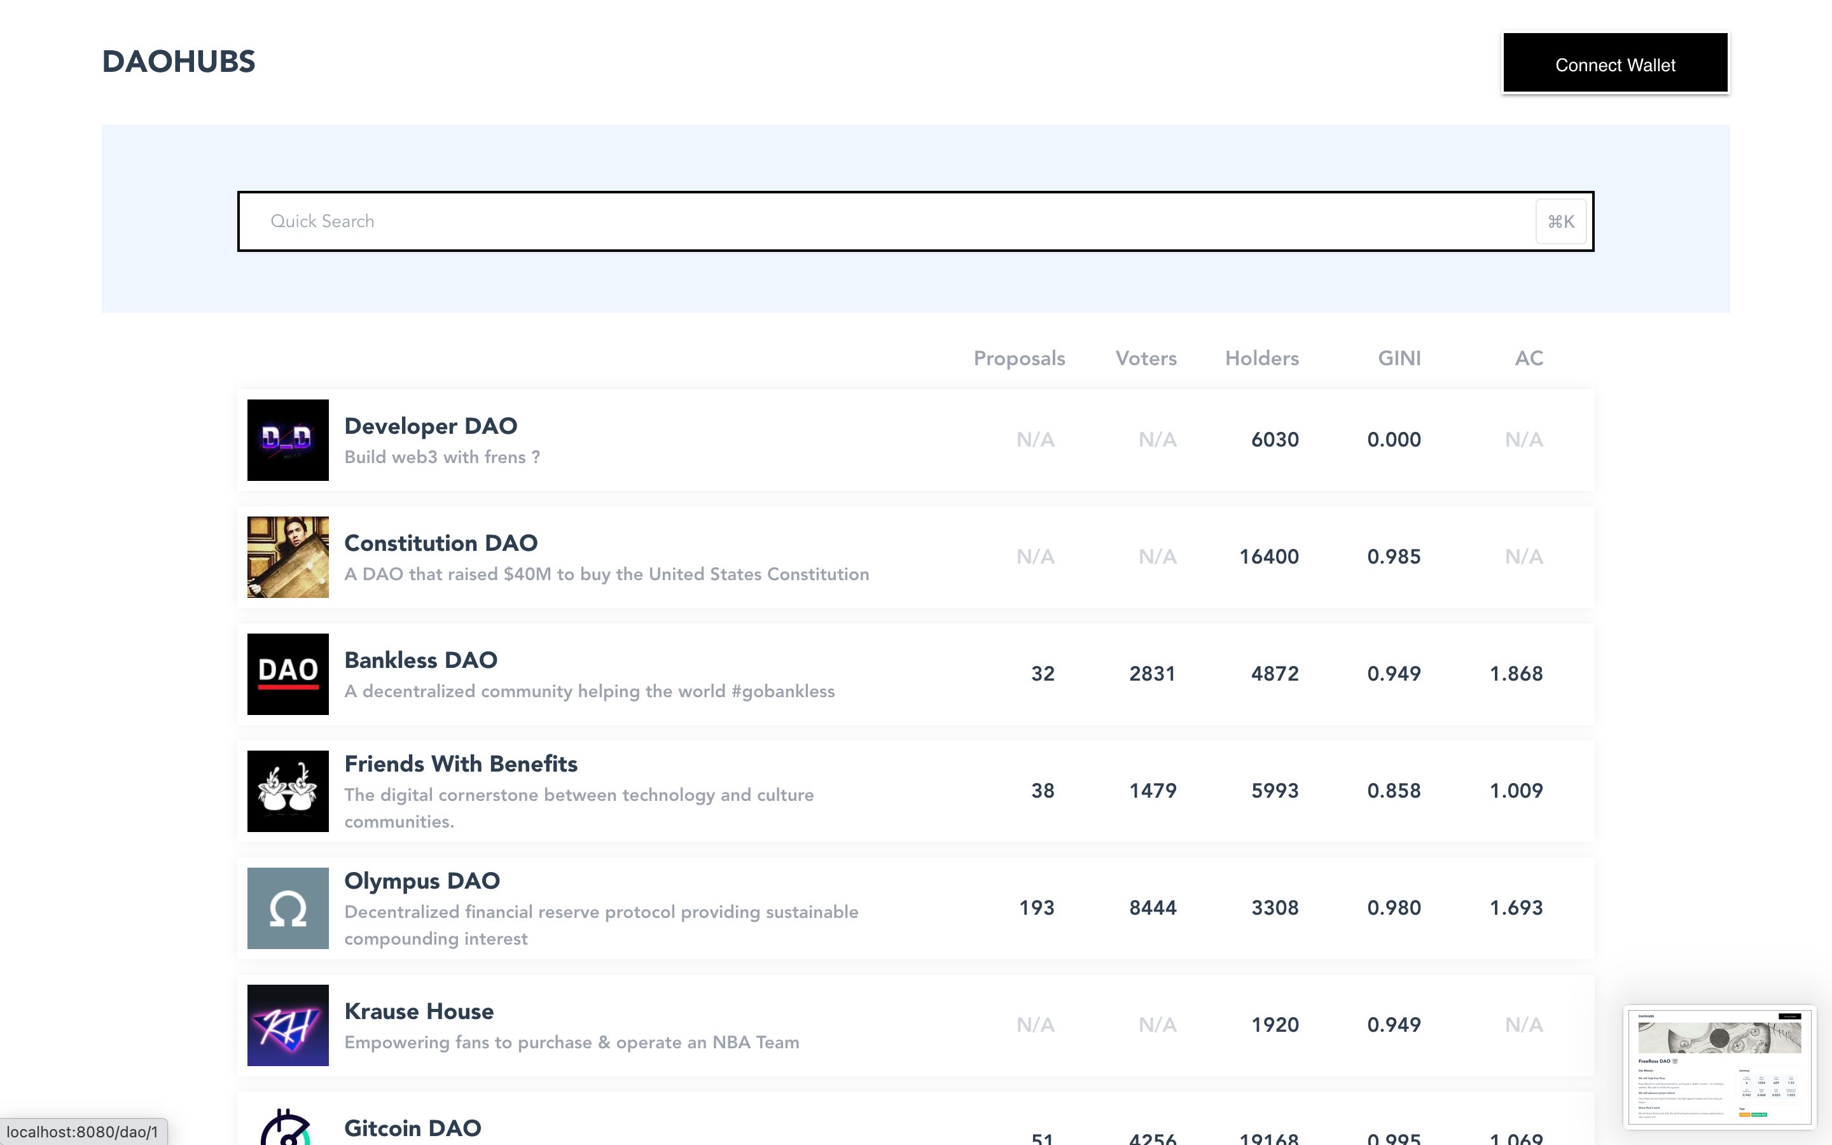Click the Constitution DAO logo image
The height and width of the screenshot is (1145, 1832).
(x=288, y=557)
